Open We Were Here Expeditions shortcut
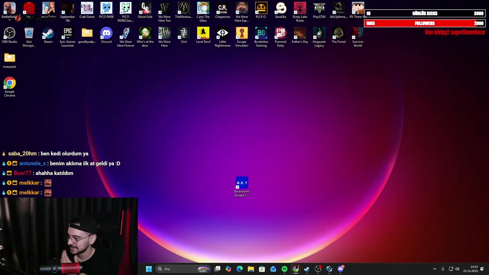The width and height of the screenshot is (489, 275). click(x=242, y=12)
